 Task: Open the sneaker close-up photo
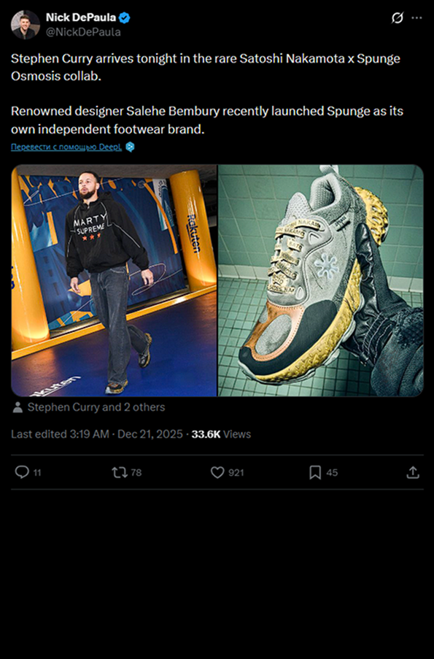pyautogui.click(x=320, y=280)
